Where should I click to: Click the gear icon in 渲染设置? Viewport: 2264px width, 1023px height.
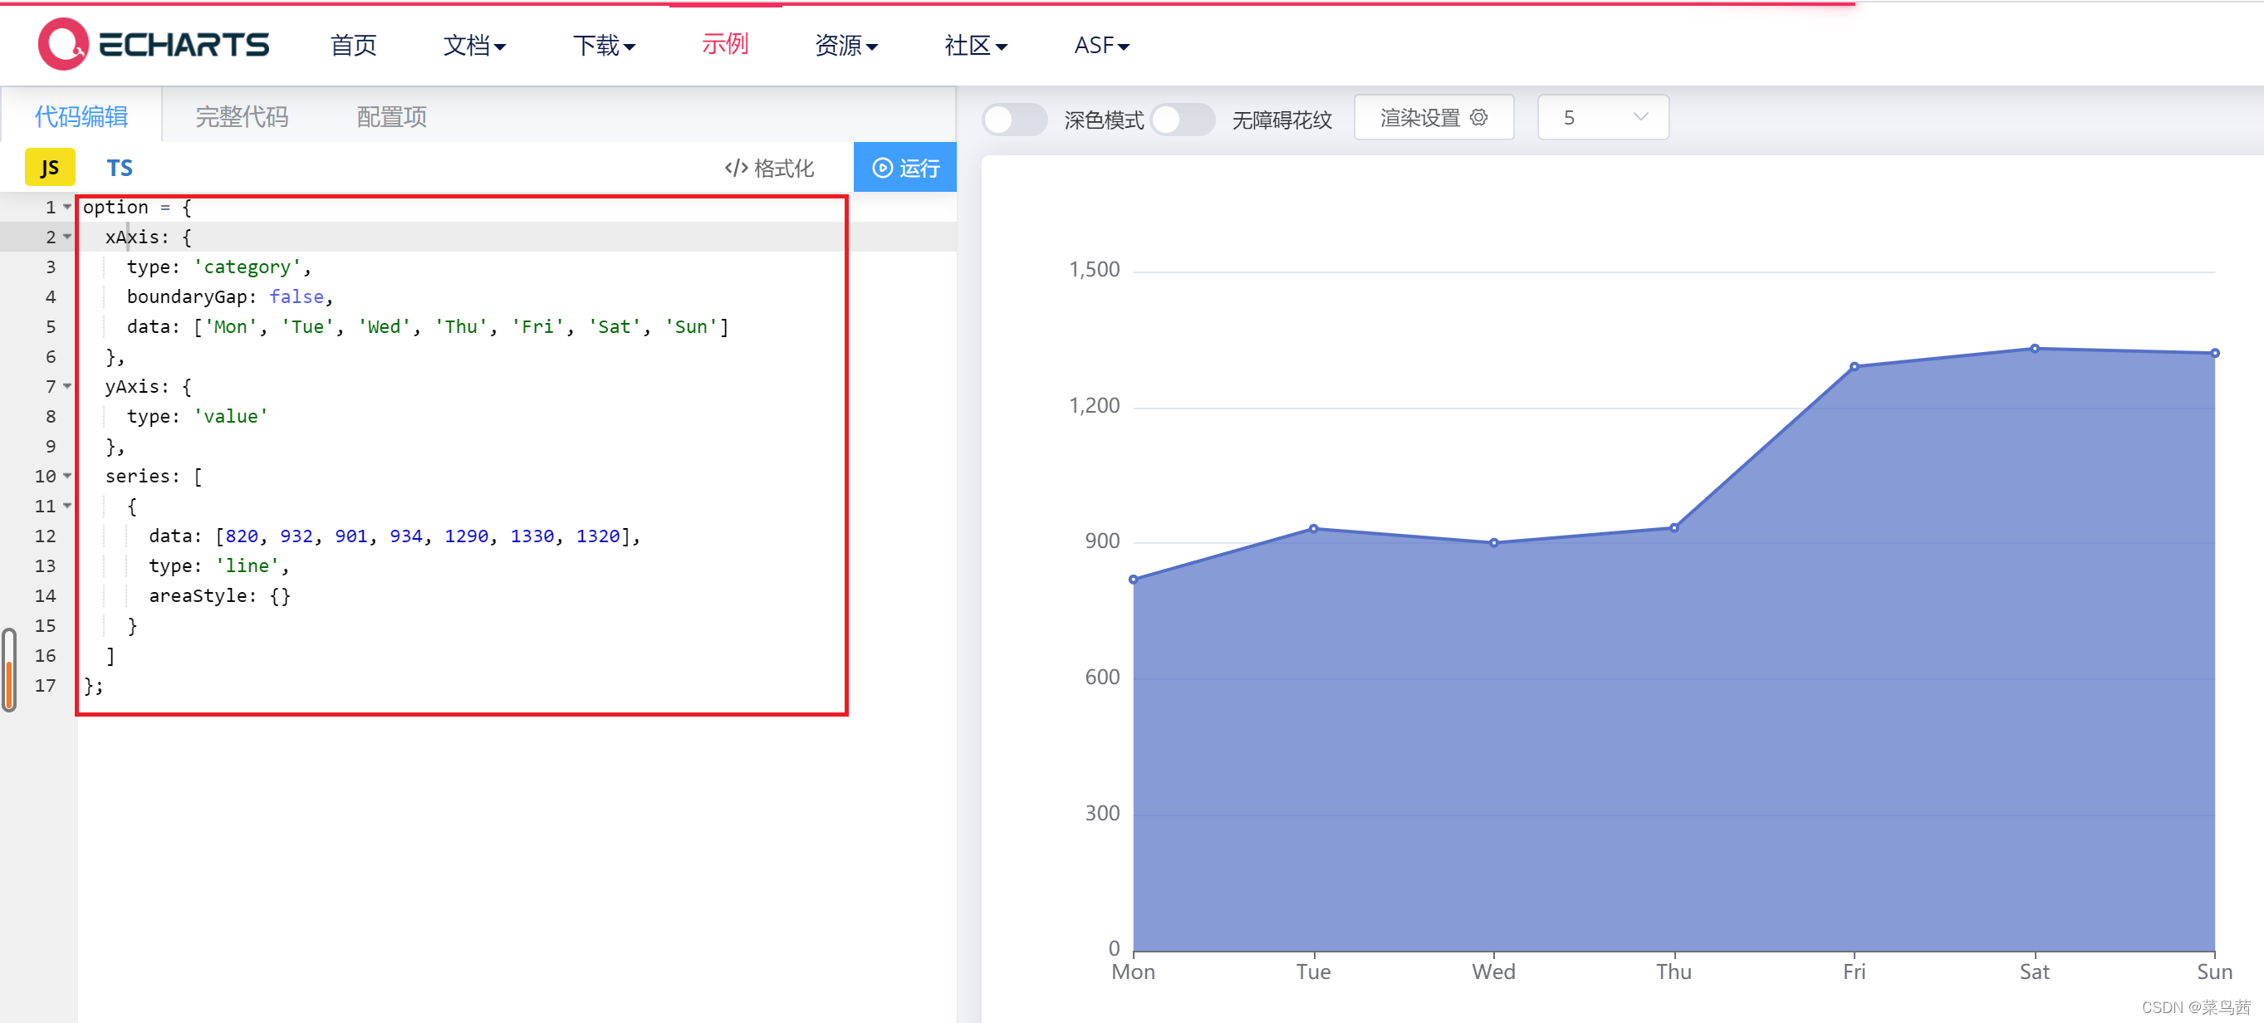click(1479, 117)
